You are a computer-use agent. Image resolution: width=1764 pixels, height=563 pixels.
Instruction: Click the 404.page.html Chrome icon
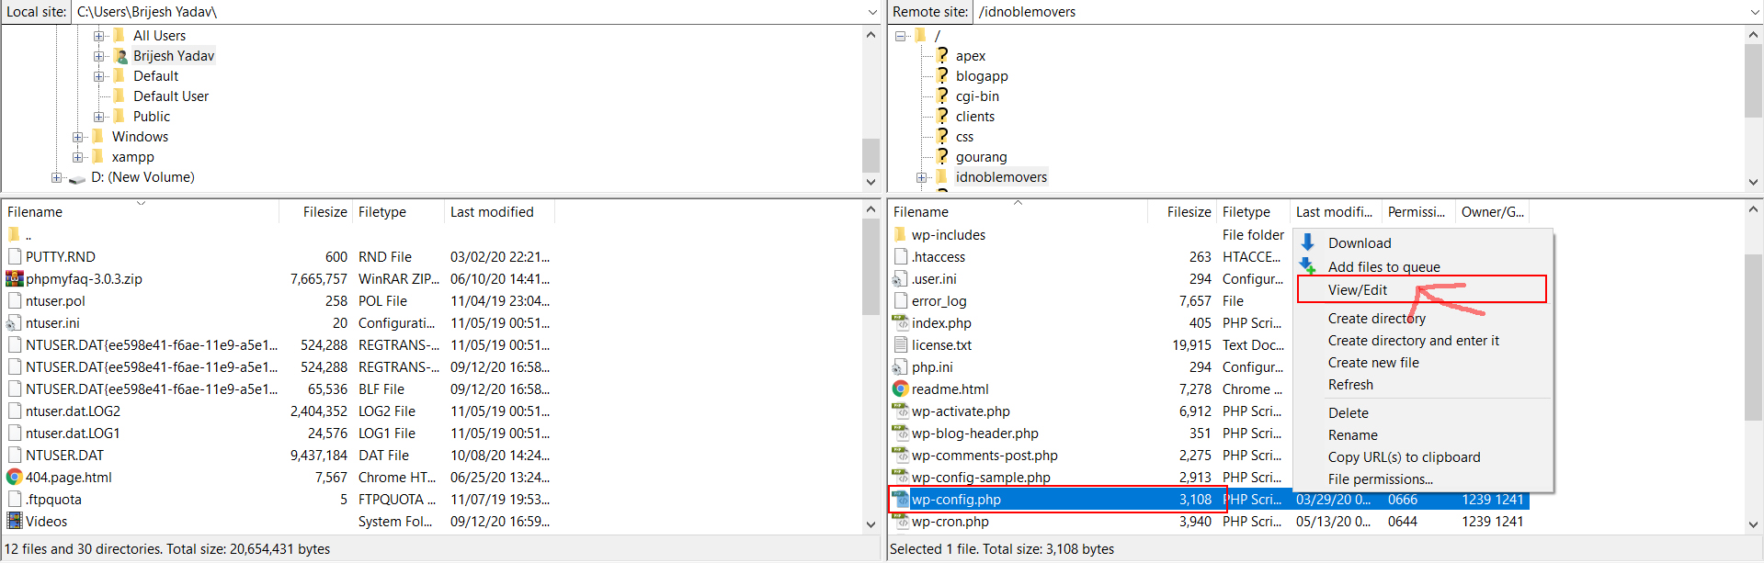click(15, 477)
